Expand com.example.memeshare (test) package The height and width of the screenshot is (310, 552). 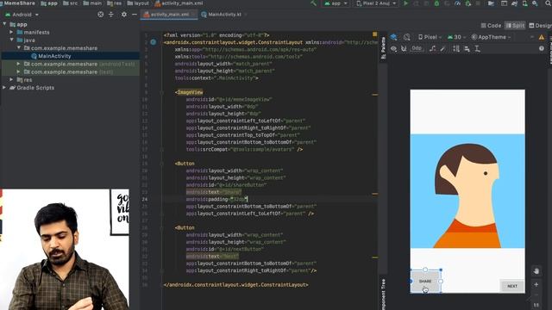click(18, 71)
